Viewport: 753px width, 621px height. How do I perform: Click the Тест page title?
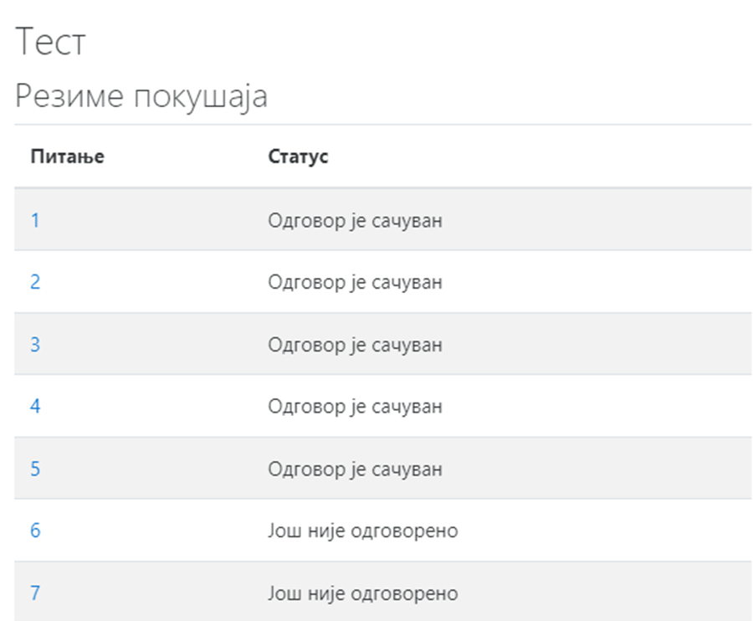[50, 42]
